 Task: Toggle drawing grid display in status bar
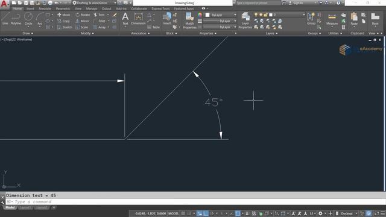point(183,213)
